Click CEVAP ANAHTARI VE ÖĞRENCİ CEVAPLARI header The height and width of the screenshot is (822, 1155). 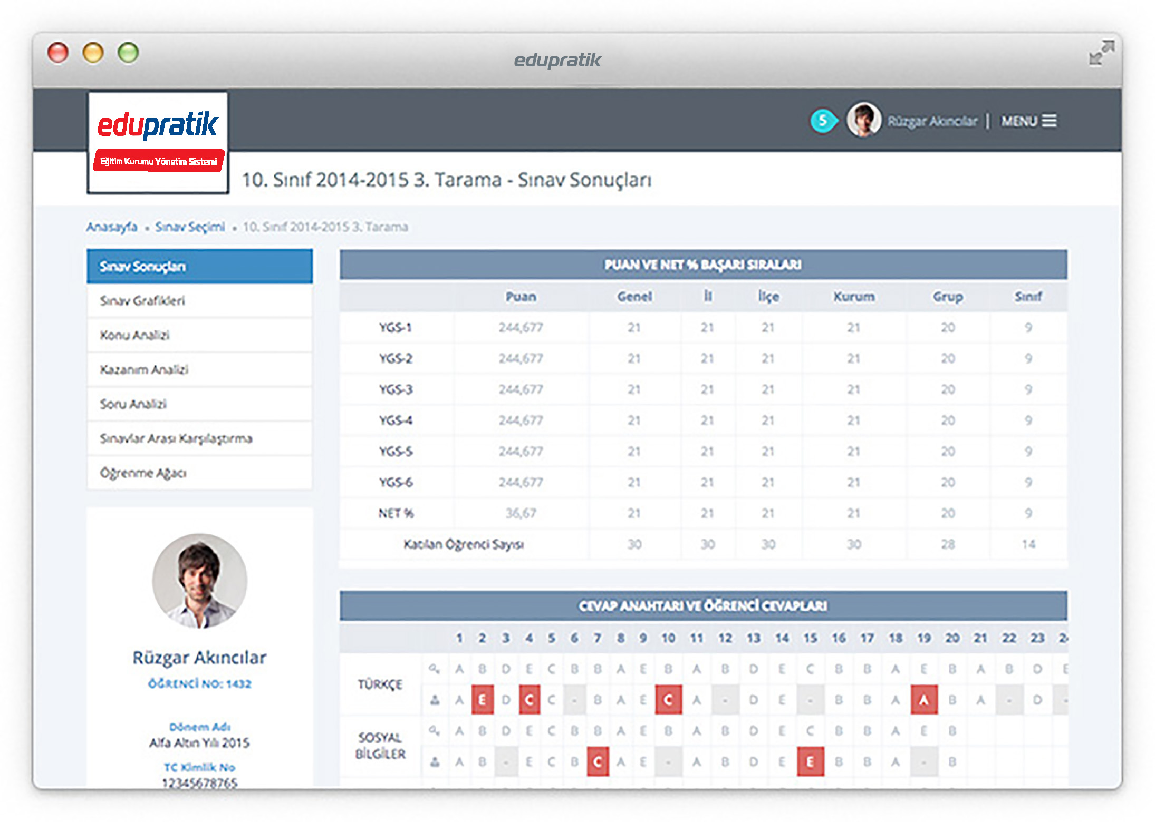(x=703, y=606)
